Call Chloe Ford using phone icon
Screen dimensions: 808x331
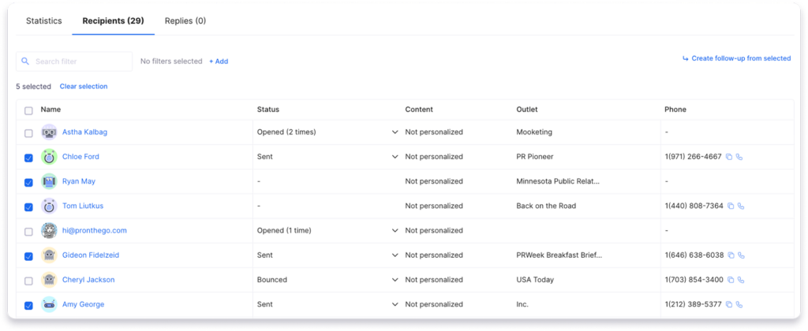point(740,157)
